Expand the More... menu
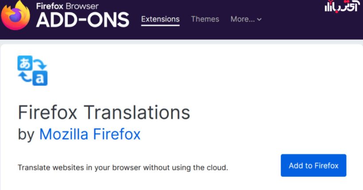The height and width of the screenshot is (190, 363). coord(246,19)
